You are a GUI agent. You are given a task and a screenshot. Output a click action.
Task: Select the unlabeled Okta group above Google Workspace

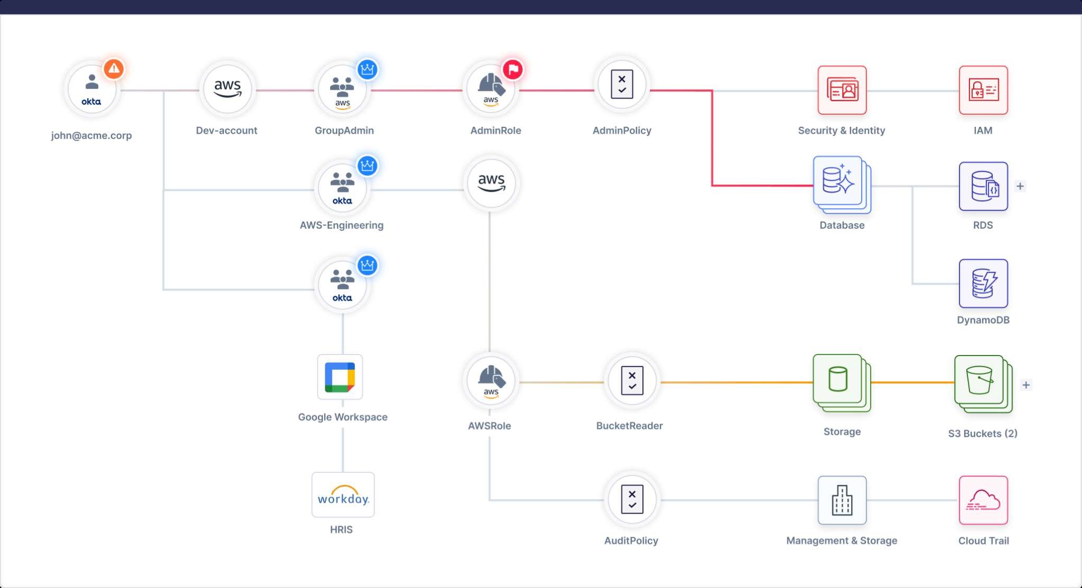point(342,285)
